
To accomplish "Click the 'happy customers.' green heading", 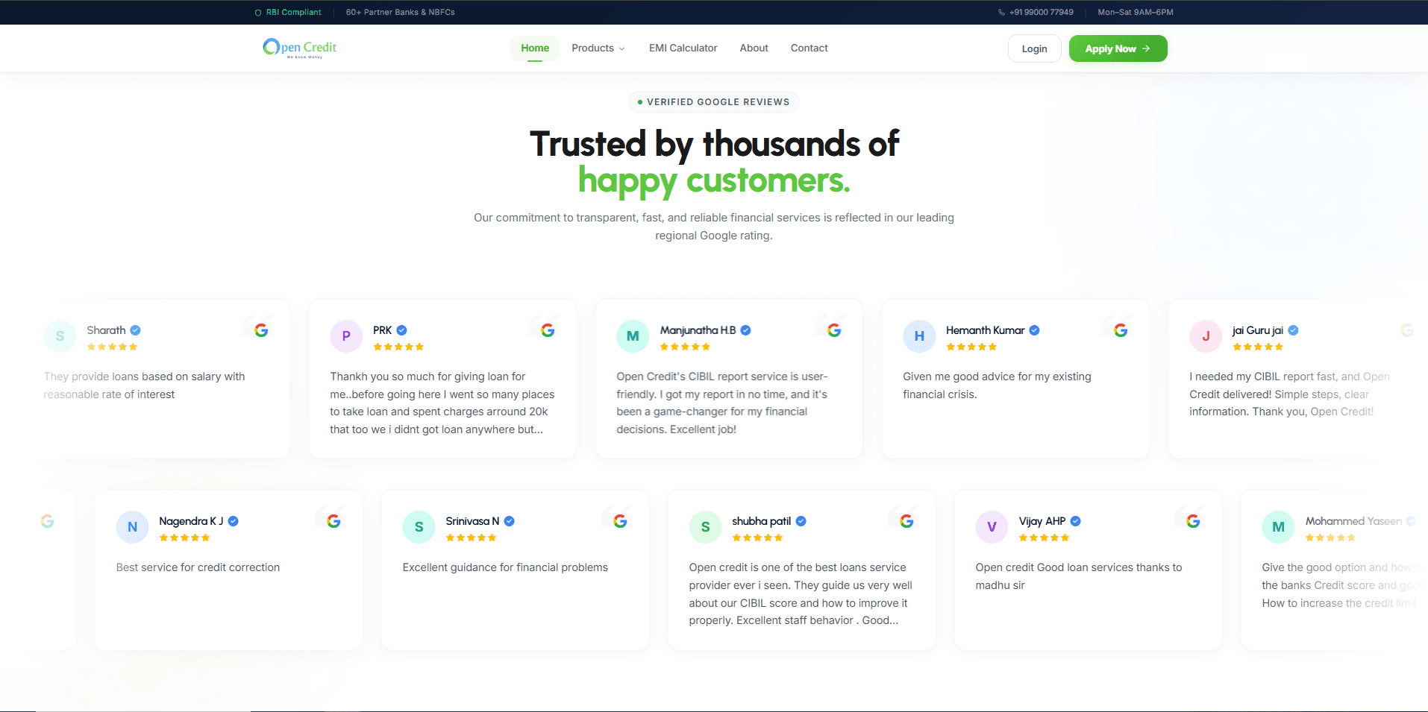I will [x=714, y=180].
